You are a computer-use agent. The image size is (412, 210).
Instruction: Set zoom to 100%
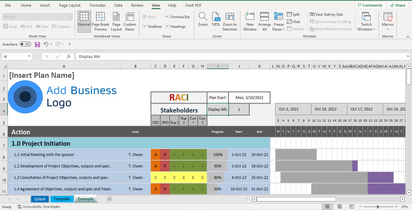coord(216,19)
